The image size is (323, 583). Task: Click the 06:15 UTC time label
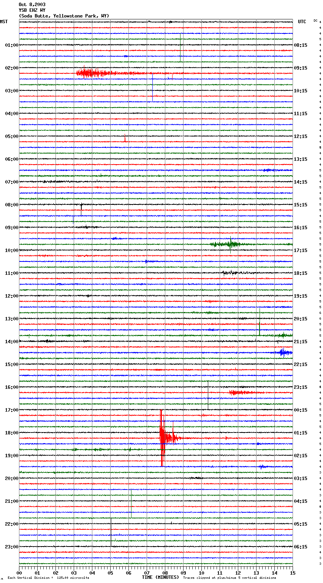(301, 547)
